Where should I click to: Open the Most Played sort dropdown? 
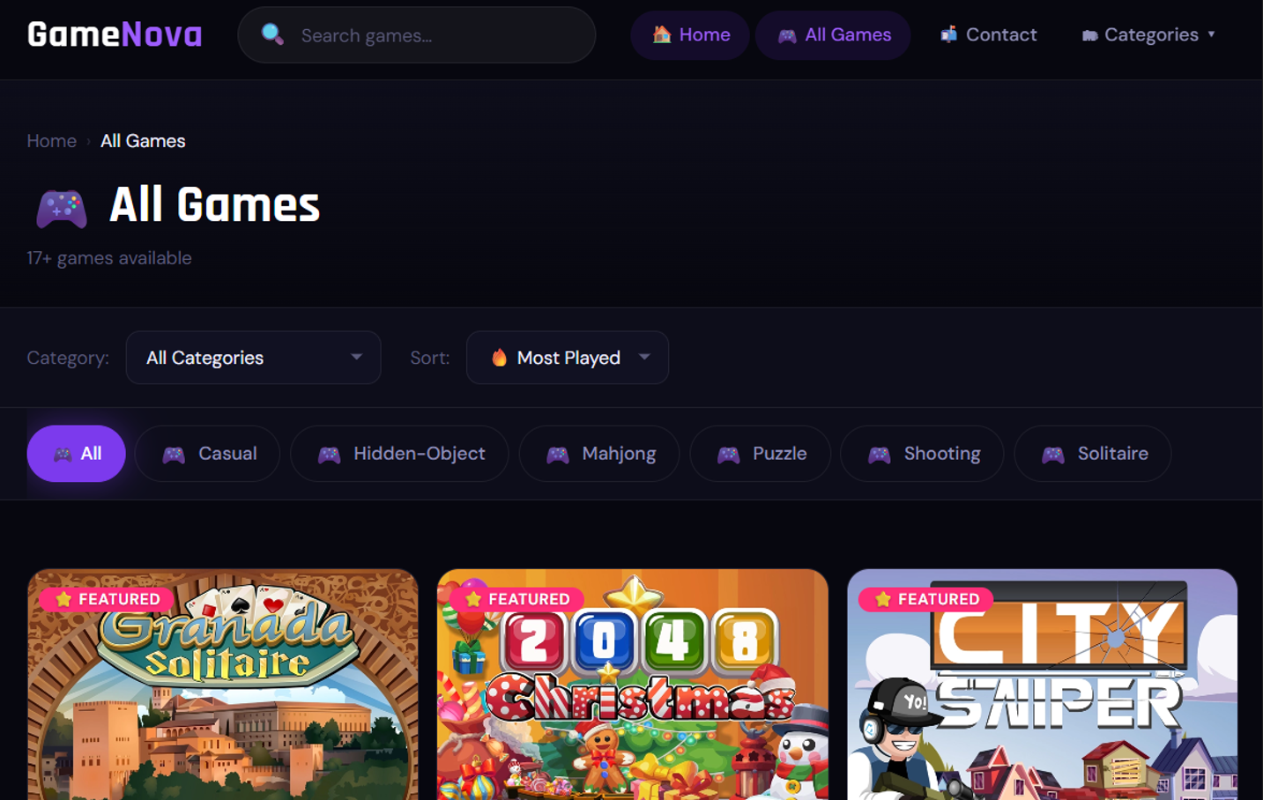pyautogui.click(x=567, y=358)
